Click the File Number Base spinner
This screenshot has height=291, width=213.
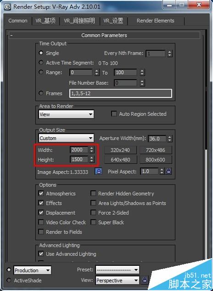(142, 83)
